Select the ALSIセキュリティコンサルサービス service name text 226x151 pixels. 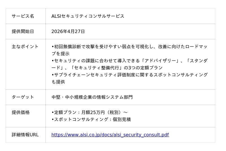tap(88, 16)
